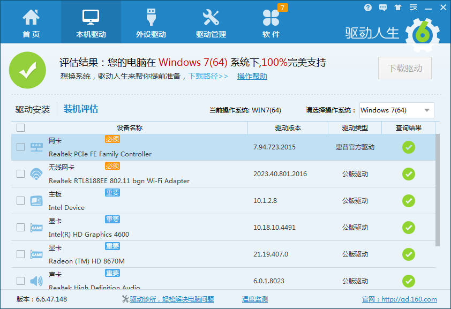Click the help question mark icon
Viewport: 451px width, 309px height.
367,7
